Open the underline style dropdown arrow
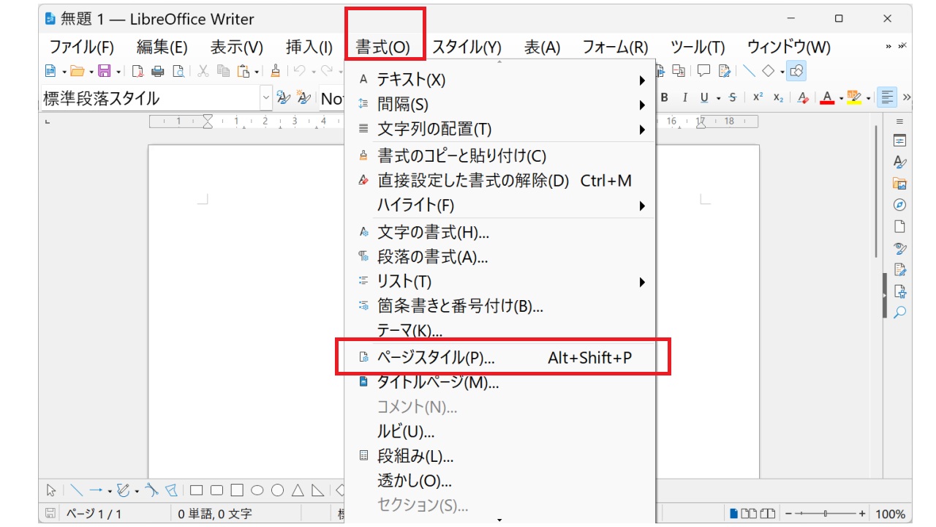936x527 pixels. pos(719,96)
